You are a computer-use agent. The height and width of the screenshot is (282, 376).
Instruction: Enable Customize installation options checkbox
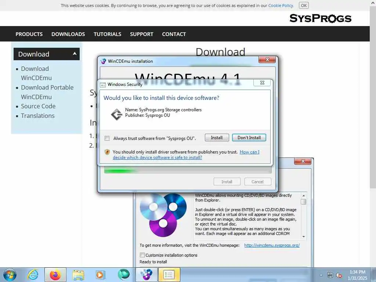pyautogui.click(x=142, y=255)
